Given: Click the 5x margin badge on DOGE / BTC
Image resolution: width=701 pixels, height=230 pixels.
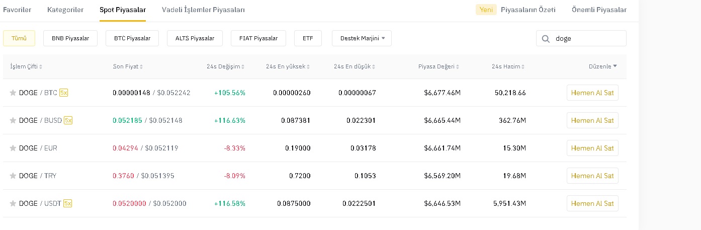Looking at the screenshot, I should tap(64, 93).
